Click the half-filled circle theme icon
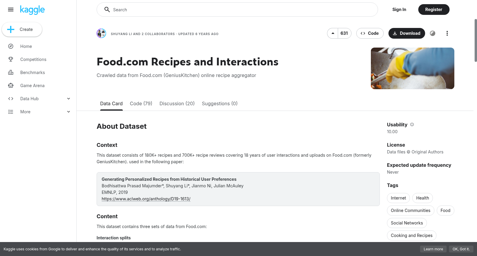The height and width of the screenshot is (256, 477). click(433, 33)
